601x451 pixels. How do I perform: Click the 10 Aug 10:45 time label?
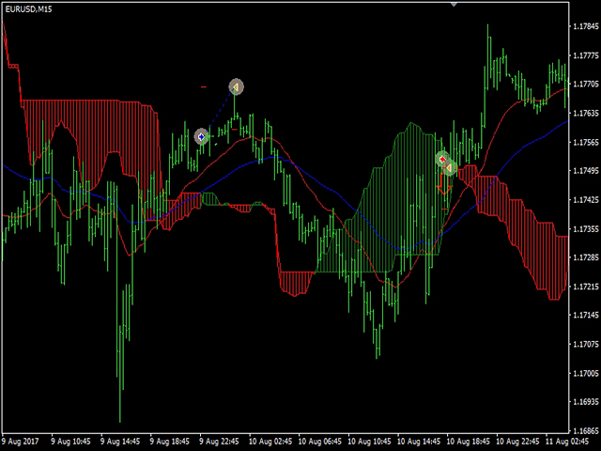point(369,442)
